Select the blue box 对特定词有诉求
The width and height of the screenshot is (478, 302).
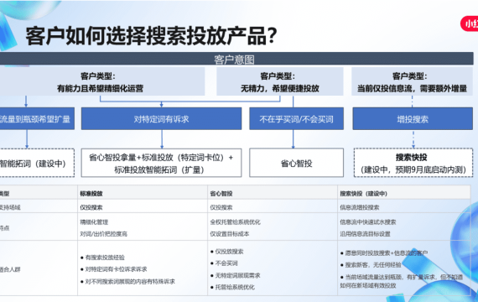(x=161, y=118)
